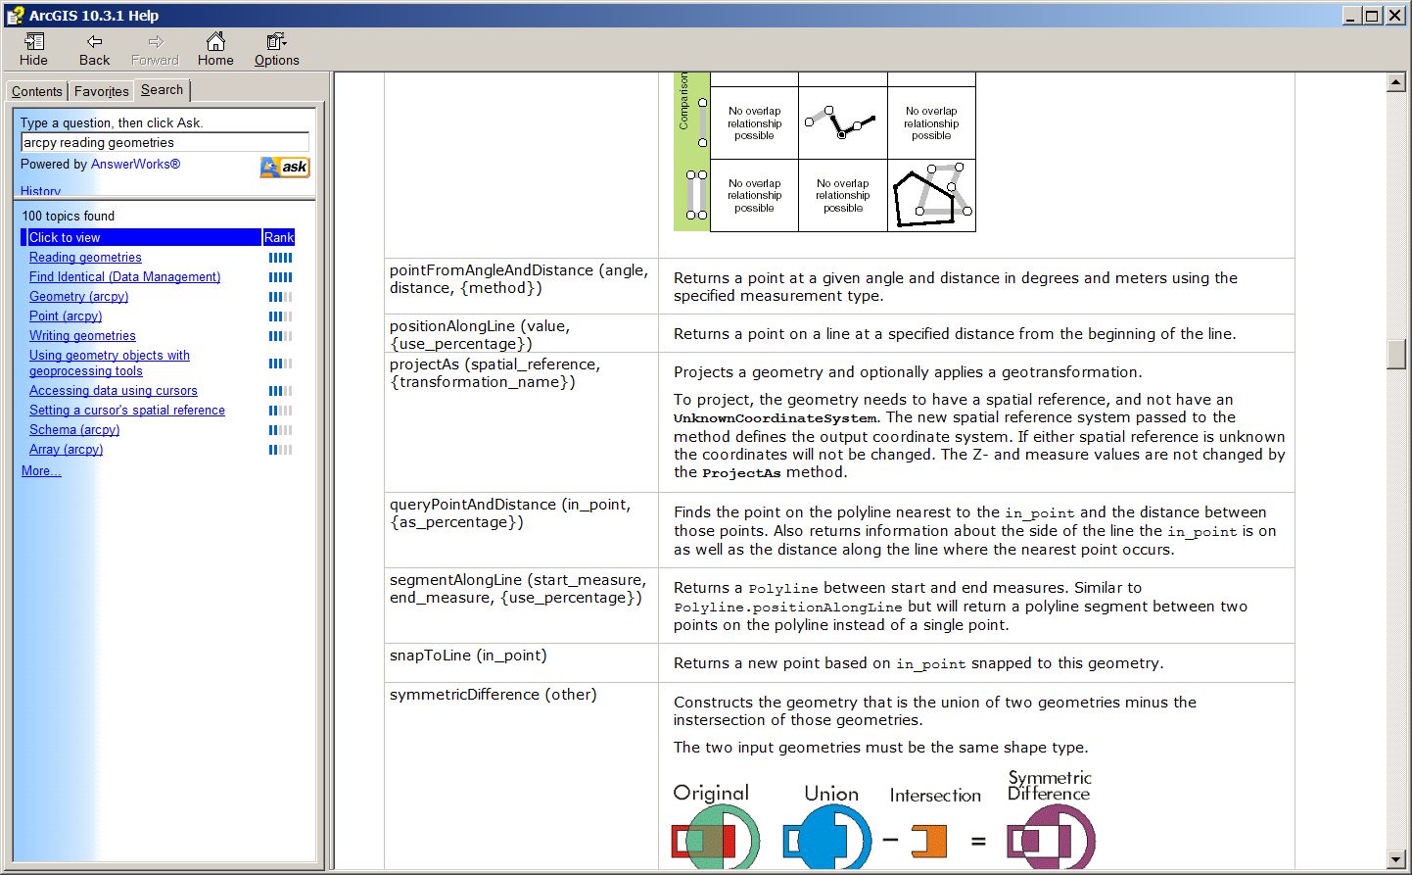The image size is (1412, 875).
Task: Open Geometry (arcpy) topic
Action: [x=78, y=296]
